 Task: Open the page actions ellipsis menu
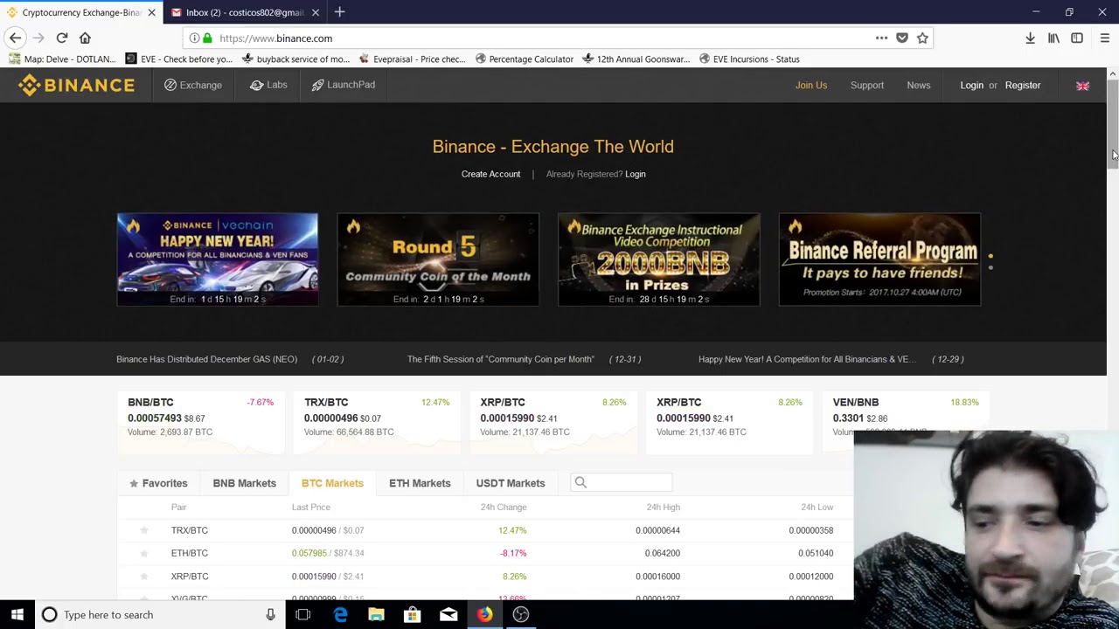point(881,38)
